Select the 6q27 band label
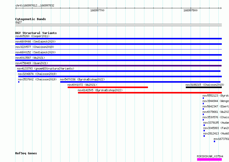This screenshot has width=229, height=162. [19, 22]
